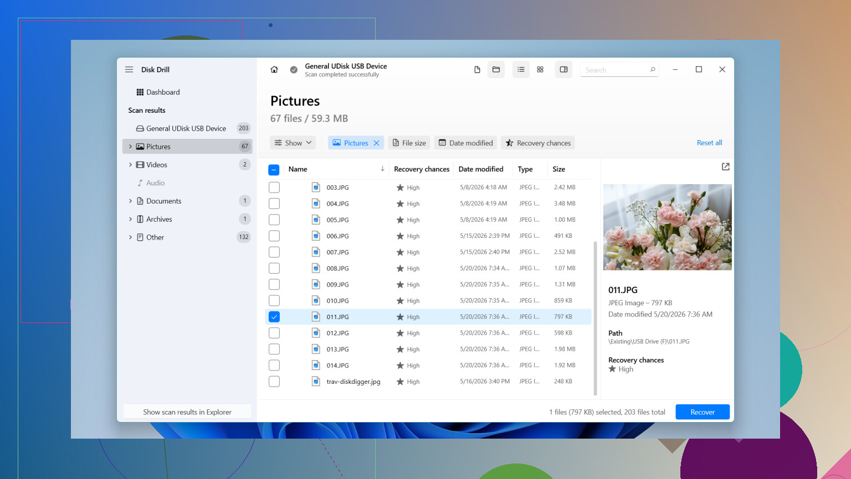The height and width of the screenshot is (479, 851).
Task: Click the file icon of 003.JPG
Action: 316,188
